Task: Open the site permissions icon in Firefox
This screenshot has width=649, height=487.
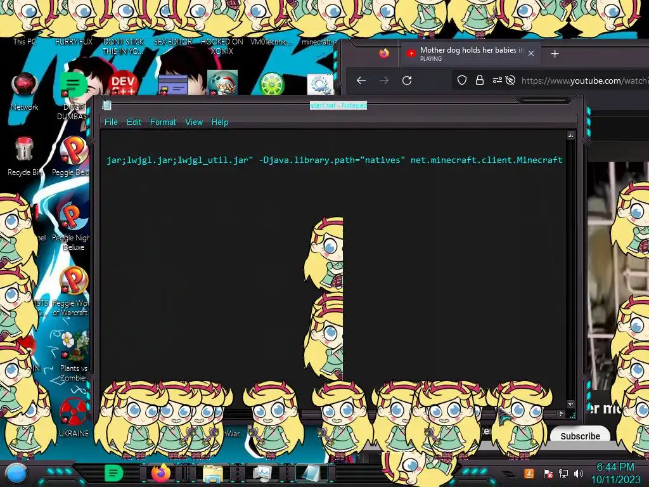Action: [x=497, y=80]
